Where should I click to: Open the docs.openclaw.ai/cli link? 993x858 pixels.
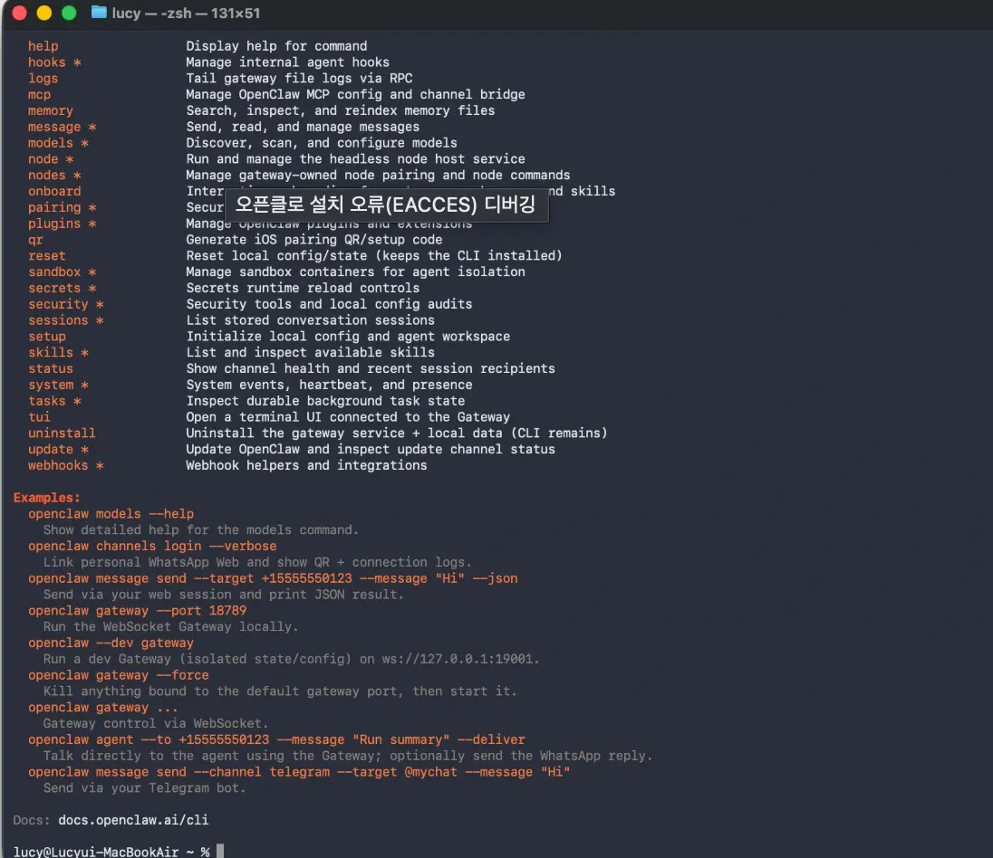coord(133,820)
